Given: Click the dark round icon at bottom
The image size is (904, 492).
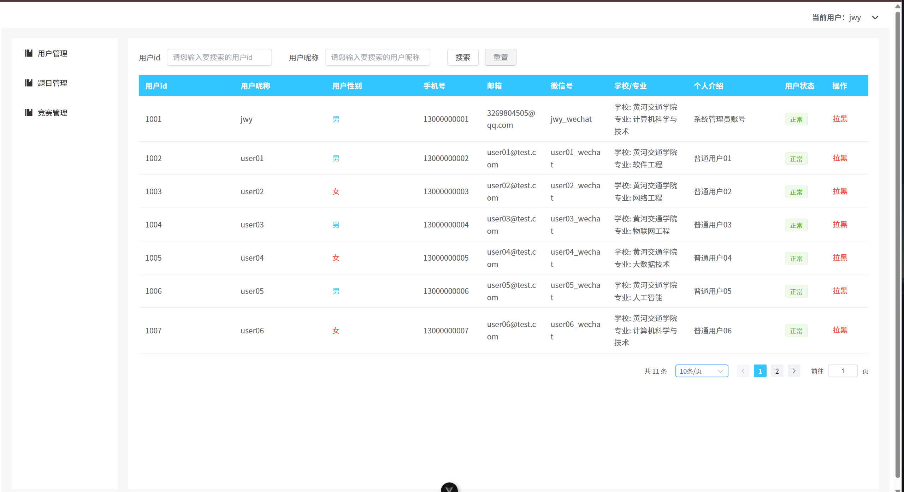Looking at the screenshot, I should coord(449,488).
